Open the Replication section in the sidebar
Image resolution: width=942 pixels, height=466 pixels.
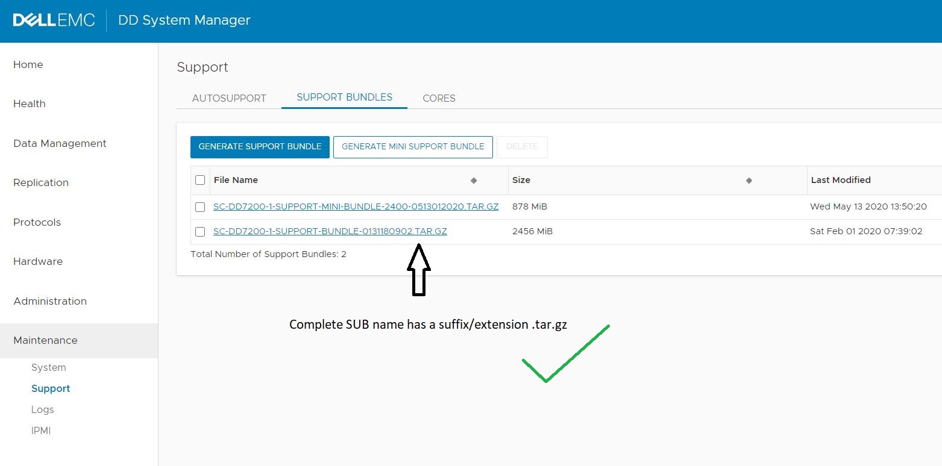[40, 182]
